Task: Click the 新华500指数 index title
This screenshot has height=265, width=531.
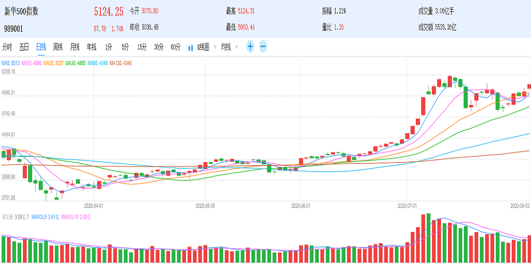Action: 22,11
